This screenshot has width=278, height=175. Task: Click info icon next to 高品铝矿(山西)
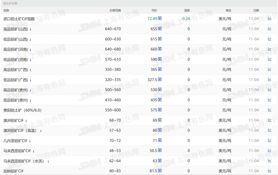30,29
